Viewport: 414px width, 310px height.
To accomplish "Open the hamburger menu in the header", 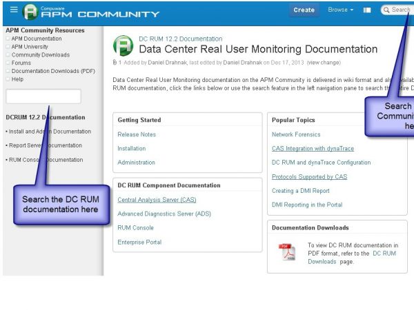I will (x=14, y=10).
